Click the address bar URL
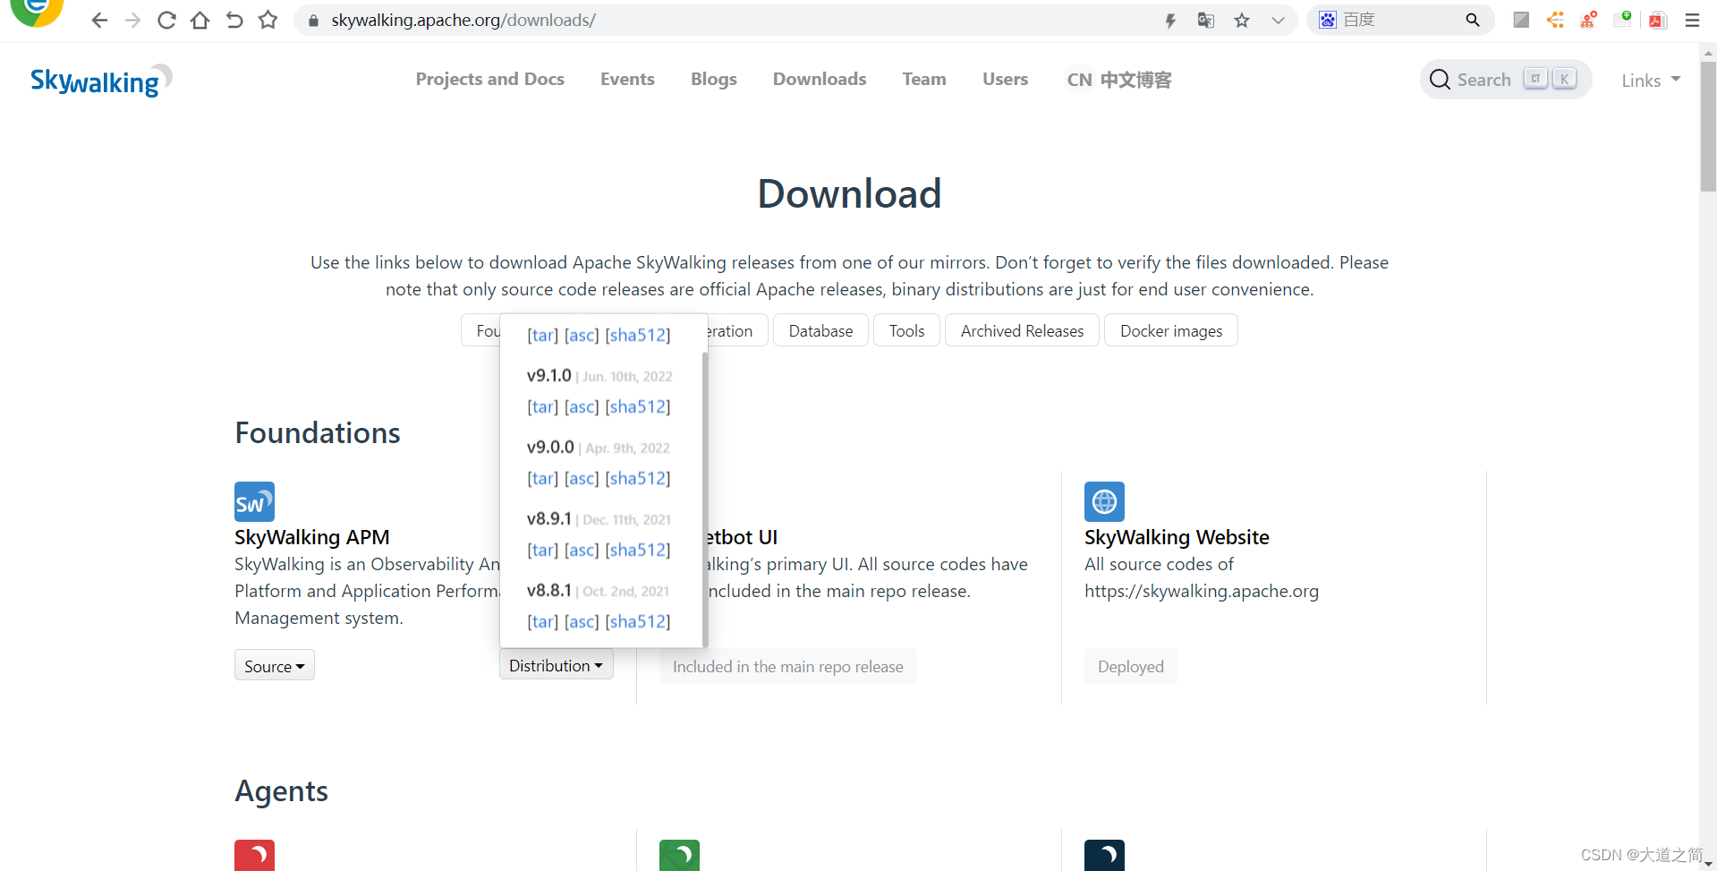1717x871 pixels. click(463, 20)
